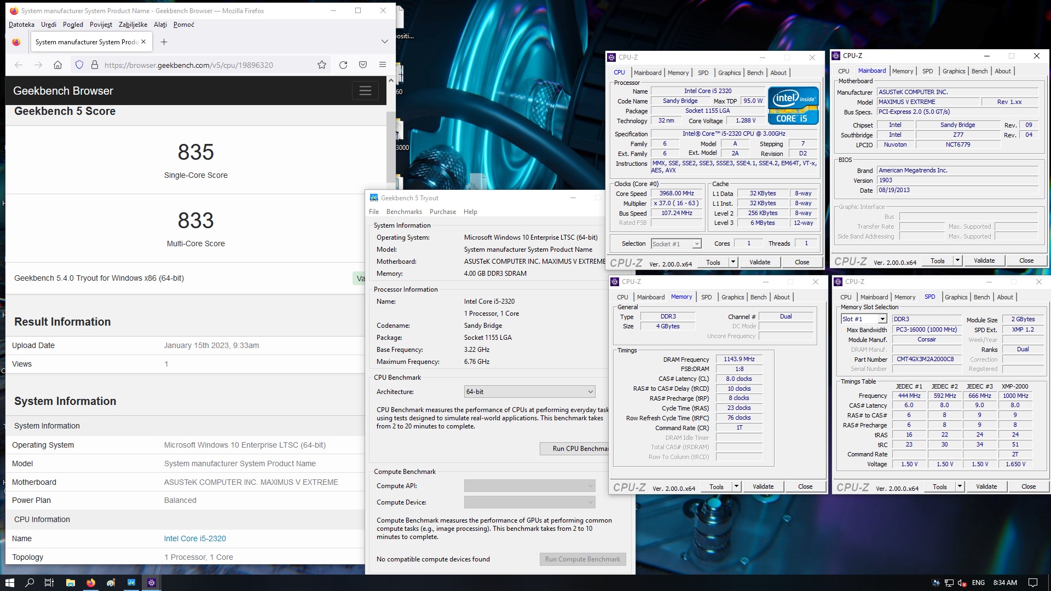The image size is (1051, 591).
Task: Open the notification center icon
Action: click(x=1033, y=583)
